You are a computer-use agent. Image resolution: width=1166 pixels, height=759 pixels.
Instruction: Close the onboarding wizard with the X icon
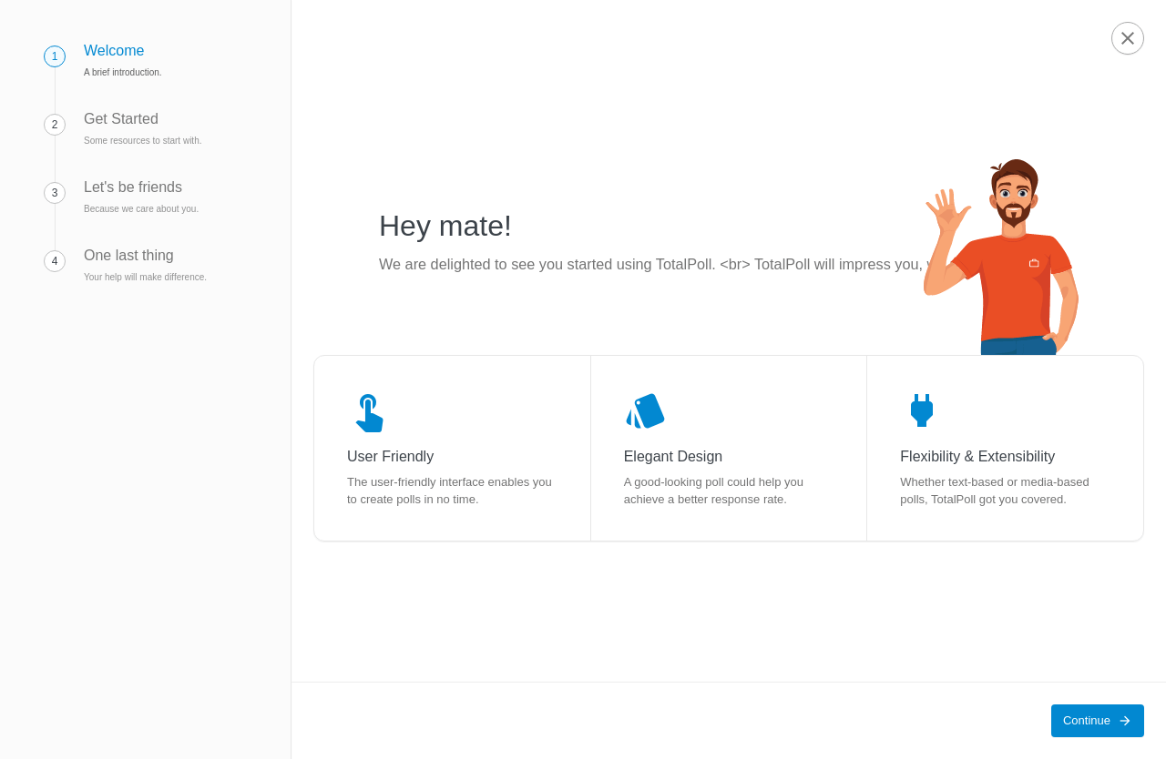tap(1128, 38)
